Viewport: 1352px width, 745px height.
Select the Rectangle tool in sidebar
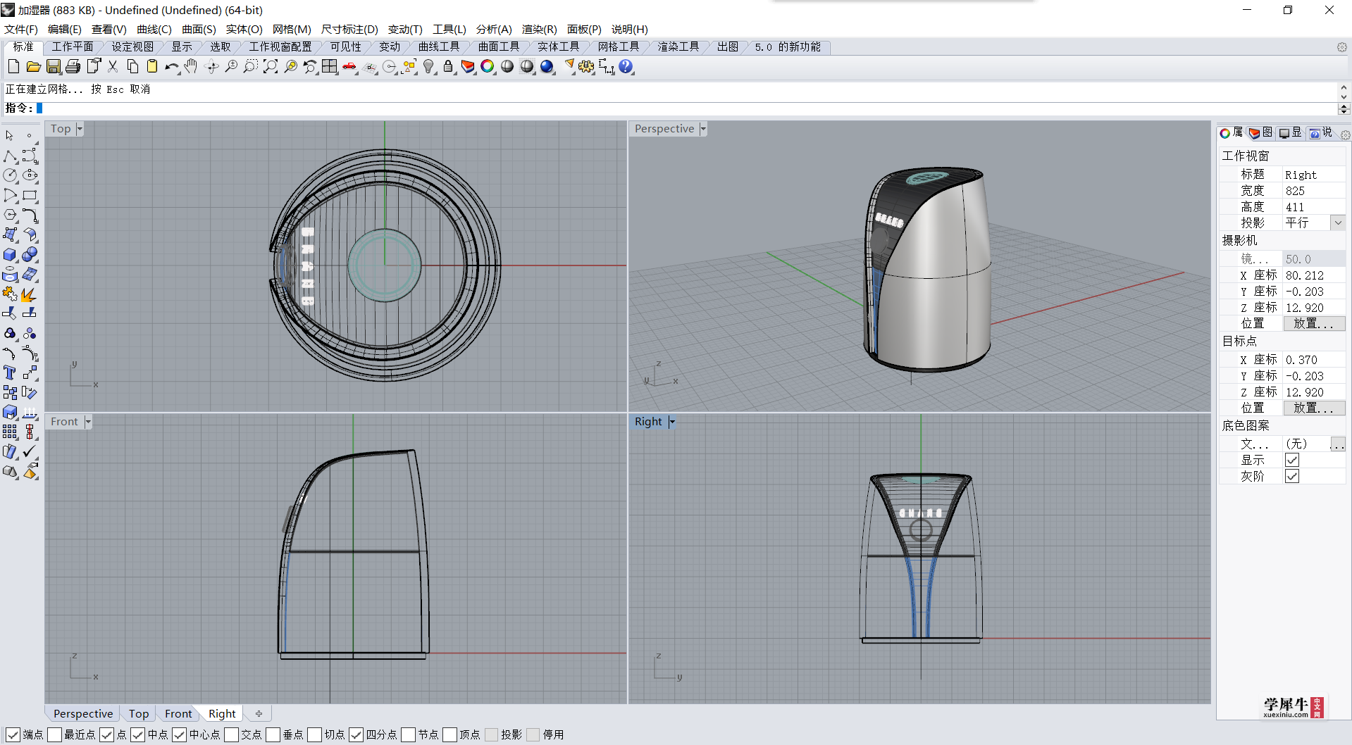30,195
